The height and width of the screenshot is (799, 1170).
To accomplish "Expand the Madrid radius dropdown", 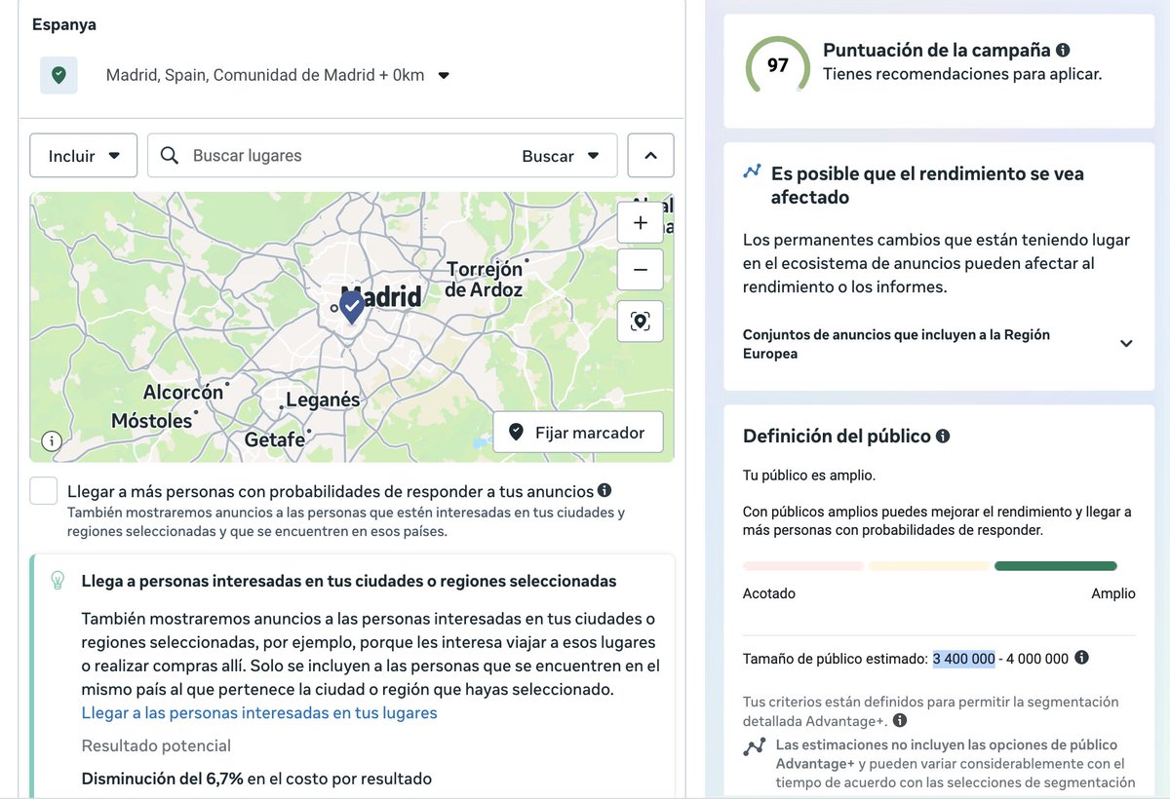I will tap(444, 75).
